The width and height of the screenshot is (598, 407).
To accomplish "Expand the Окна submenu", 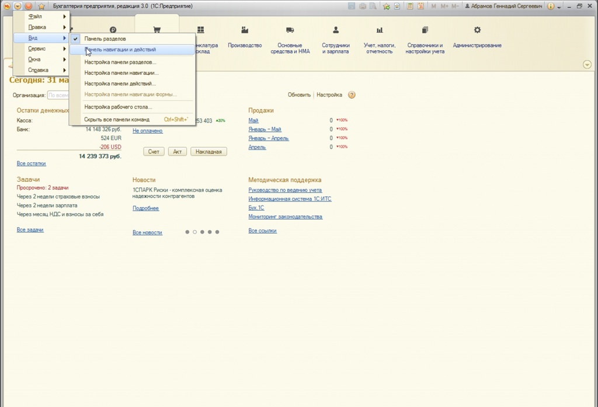I will tap(41, 59).
